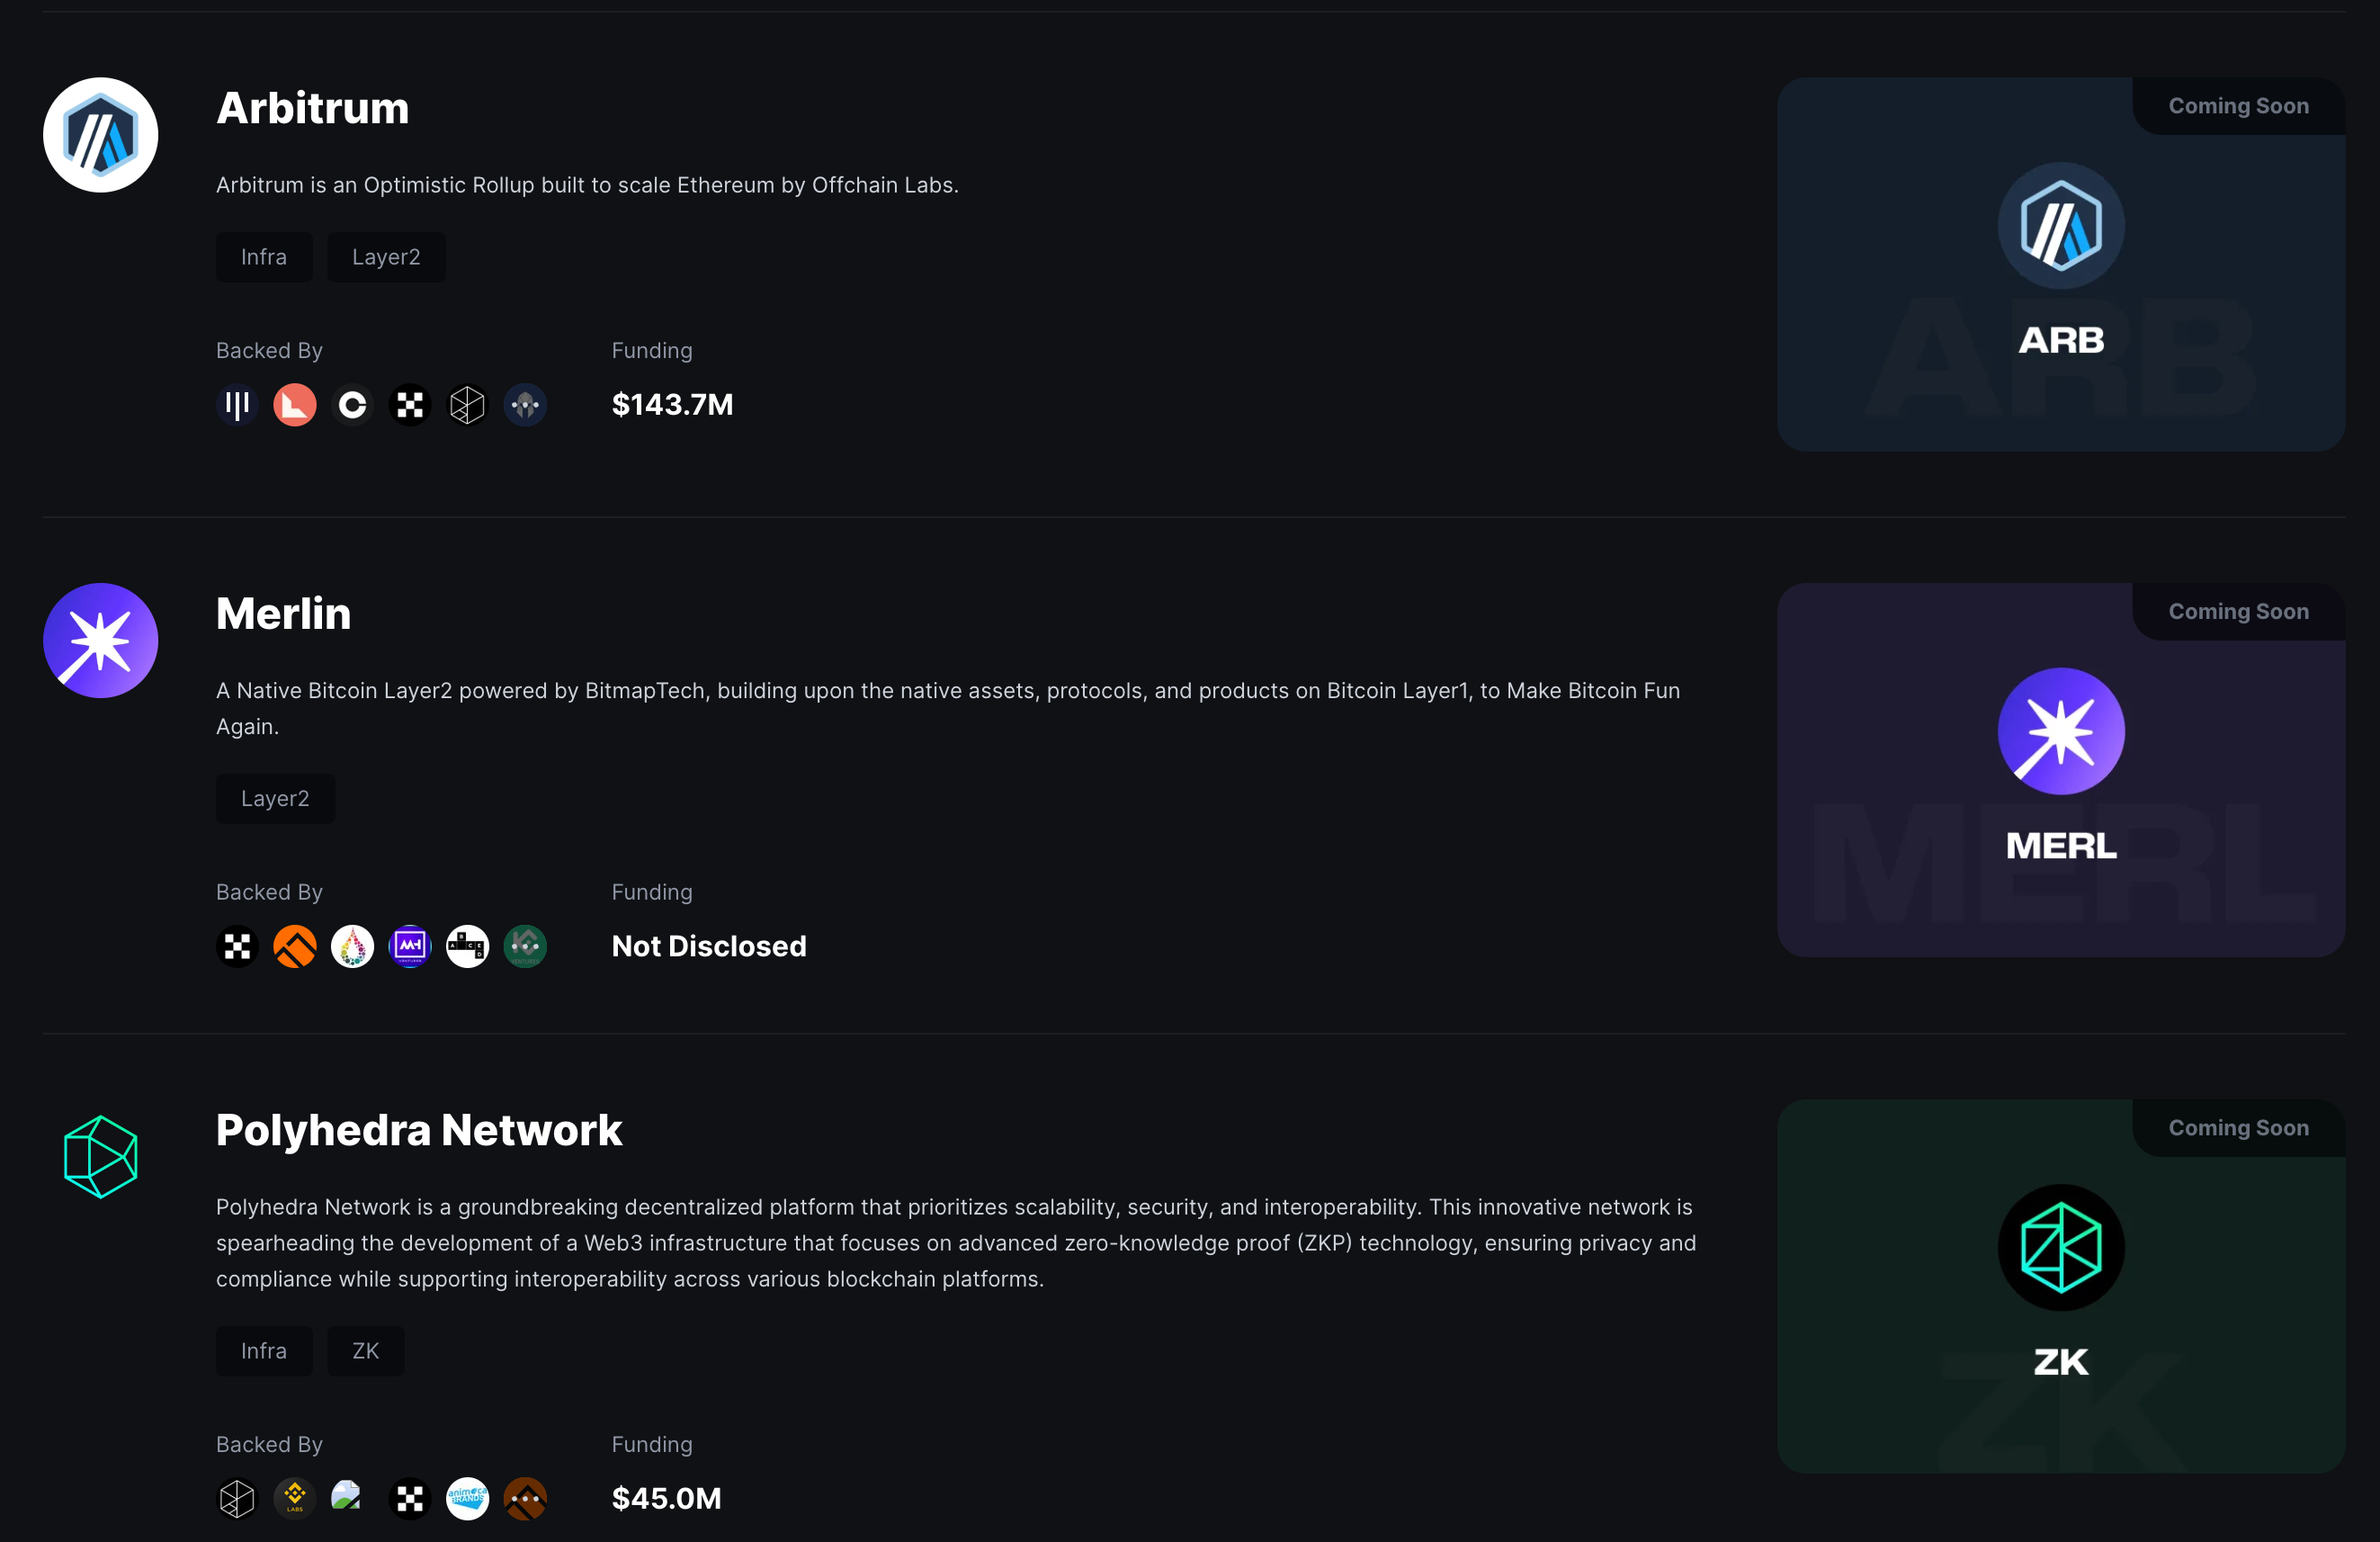Click the OKX checkered backer icon under Merlin
Screen dimensions: 2380x1542
point(237,946)
